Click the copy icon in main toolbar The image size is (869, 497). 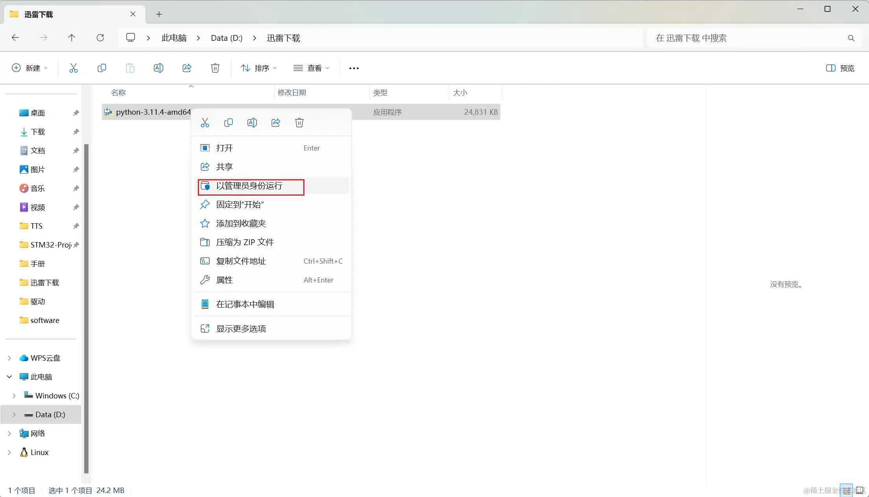point(101,68)
